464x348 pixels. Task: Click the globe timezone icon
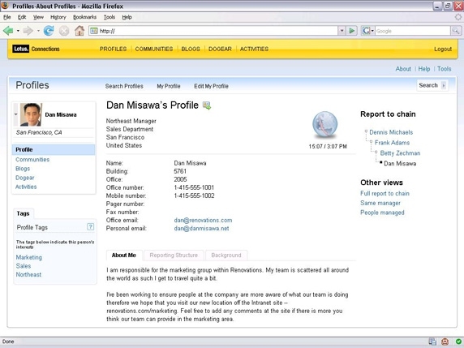(x=325, y=125)
